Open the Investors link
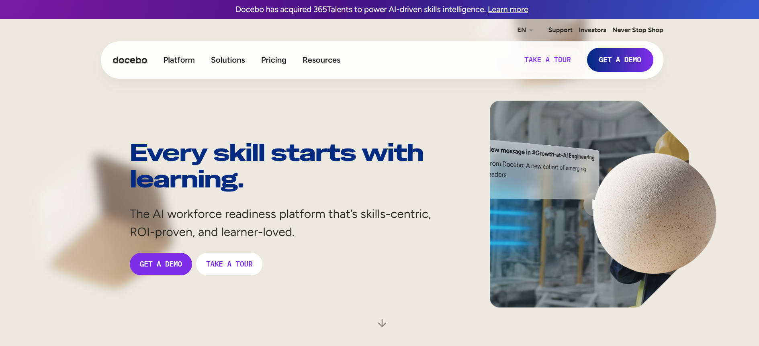The image size is (759, 346). (592, 30)
